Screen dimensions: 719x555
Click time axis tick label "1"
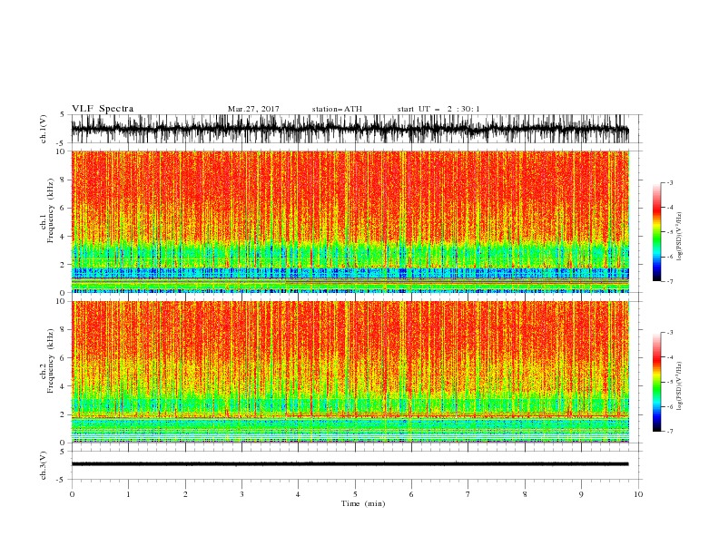click(x=128, y=494)
